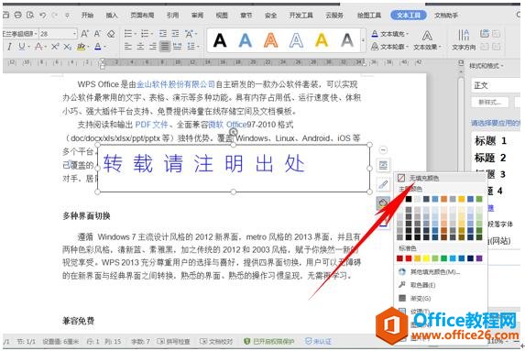The height and width of the screenshot is (351, 525).
Task: Click layout options icon beside text box
Action: point(383,165)
